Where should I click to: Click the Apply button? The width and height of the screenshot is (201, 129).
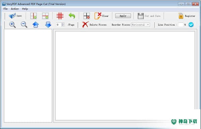[123, 16]
